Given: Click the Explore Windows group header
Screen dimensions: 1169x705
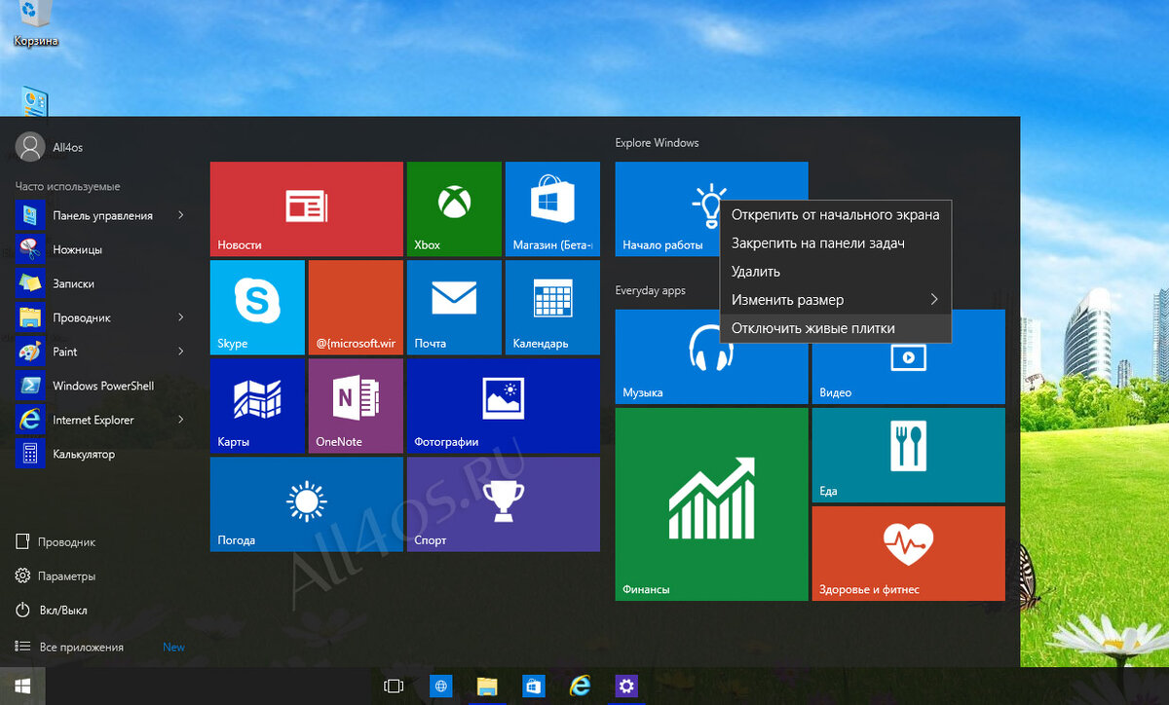Looking at the screenshot, I should (x=657, y=142).
